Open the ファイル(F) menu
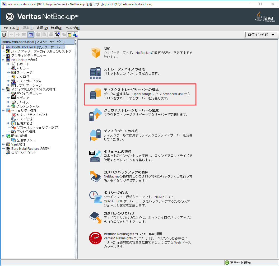The height and width of the screenshot is (266, 279). point(11,28)
